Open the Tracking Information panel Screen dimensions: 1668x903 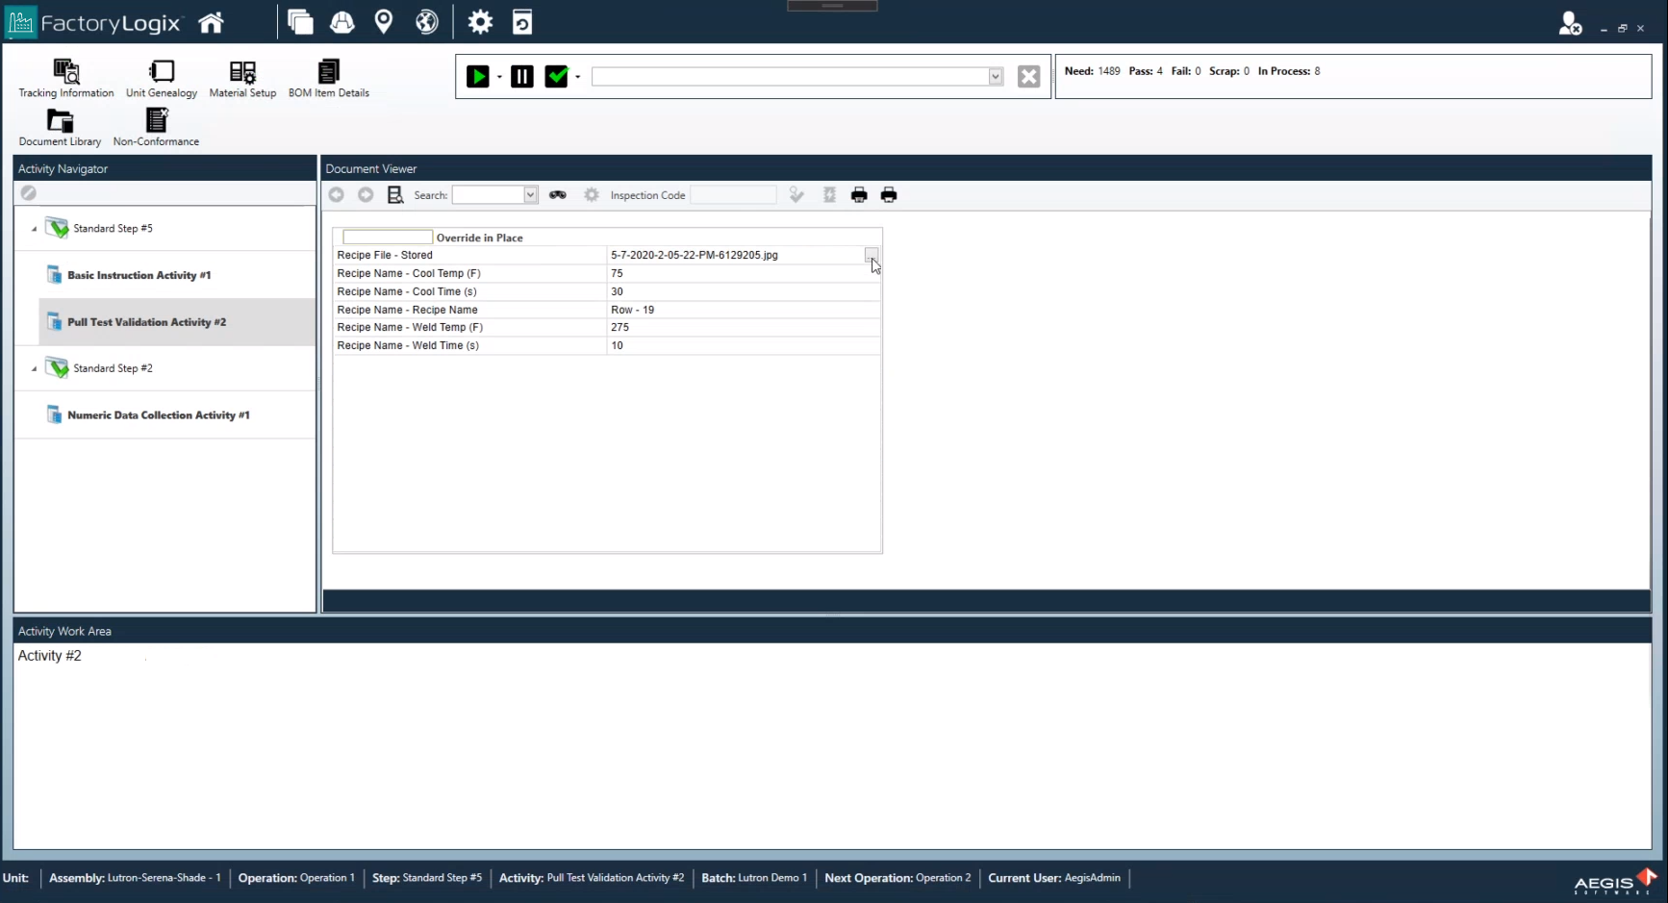pyautogui.click(x=65, y=77)
